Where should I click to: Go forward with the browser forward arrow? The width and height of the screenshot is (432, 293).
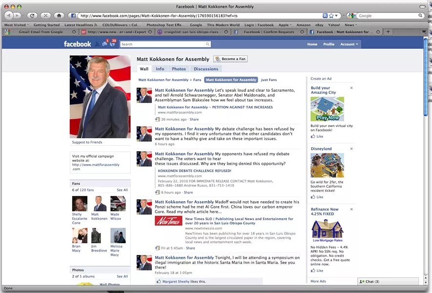pyautogui.click(x=17, y=16)
